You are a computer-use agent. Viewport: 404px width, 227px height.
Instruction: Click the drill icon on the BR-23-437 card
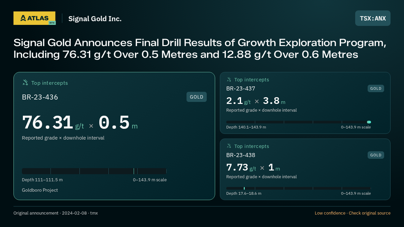[229, 80]
